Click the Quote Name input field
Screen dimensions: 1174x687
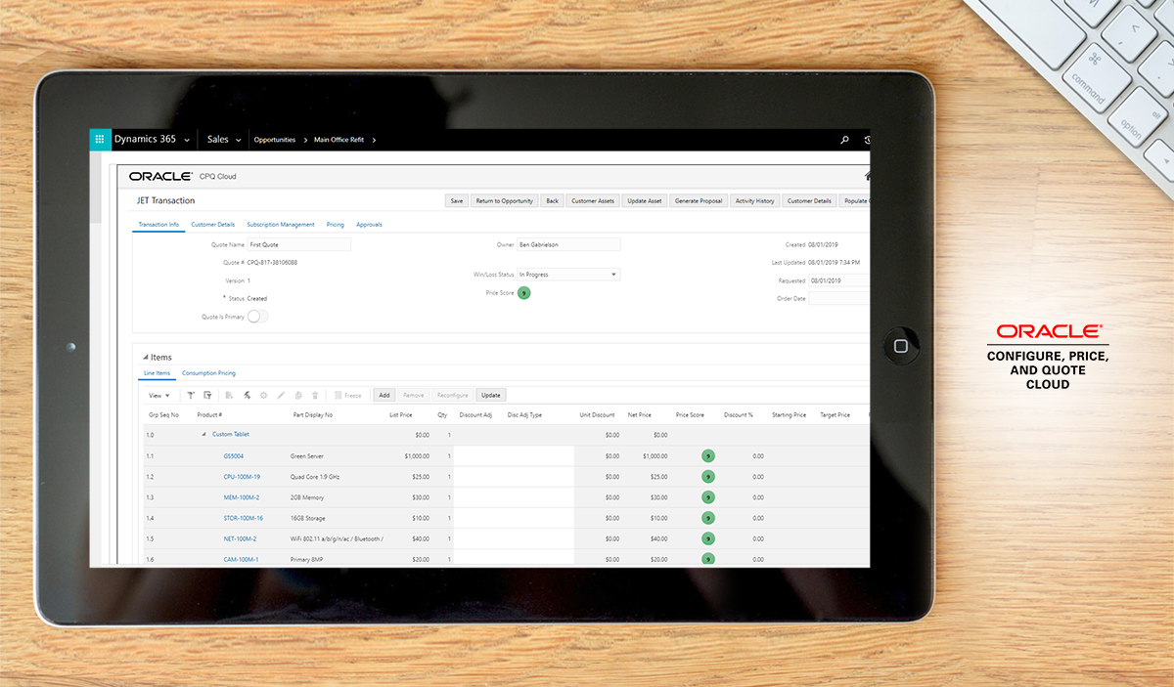[x=298, y=245]
